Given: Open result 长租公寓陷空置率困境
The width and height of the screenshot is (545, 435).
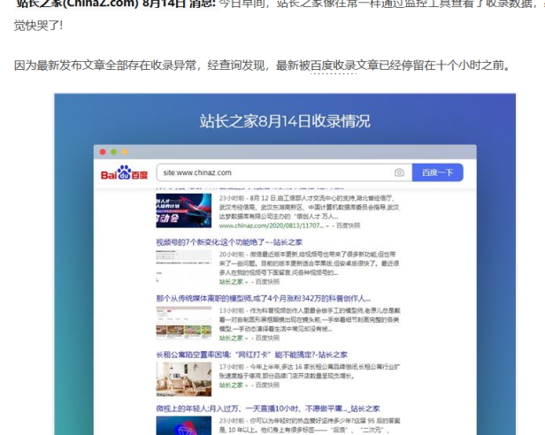Looking at the screenshot, I should 251,355.
